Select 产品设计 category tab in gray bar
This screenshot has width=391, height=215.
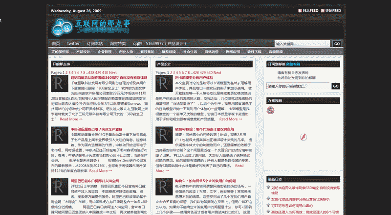[x=83, y=52]
